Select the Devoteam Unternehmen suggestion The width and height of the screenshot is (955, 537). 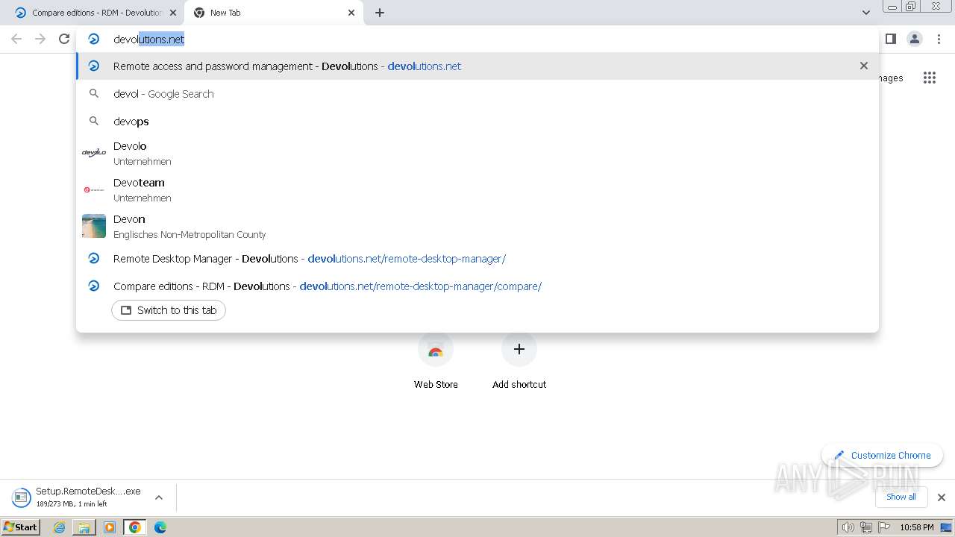(x=477, y=189)
